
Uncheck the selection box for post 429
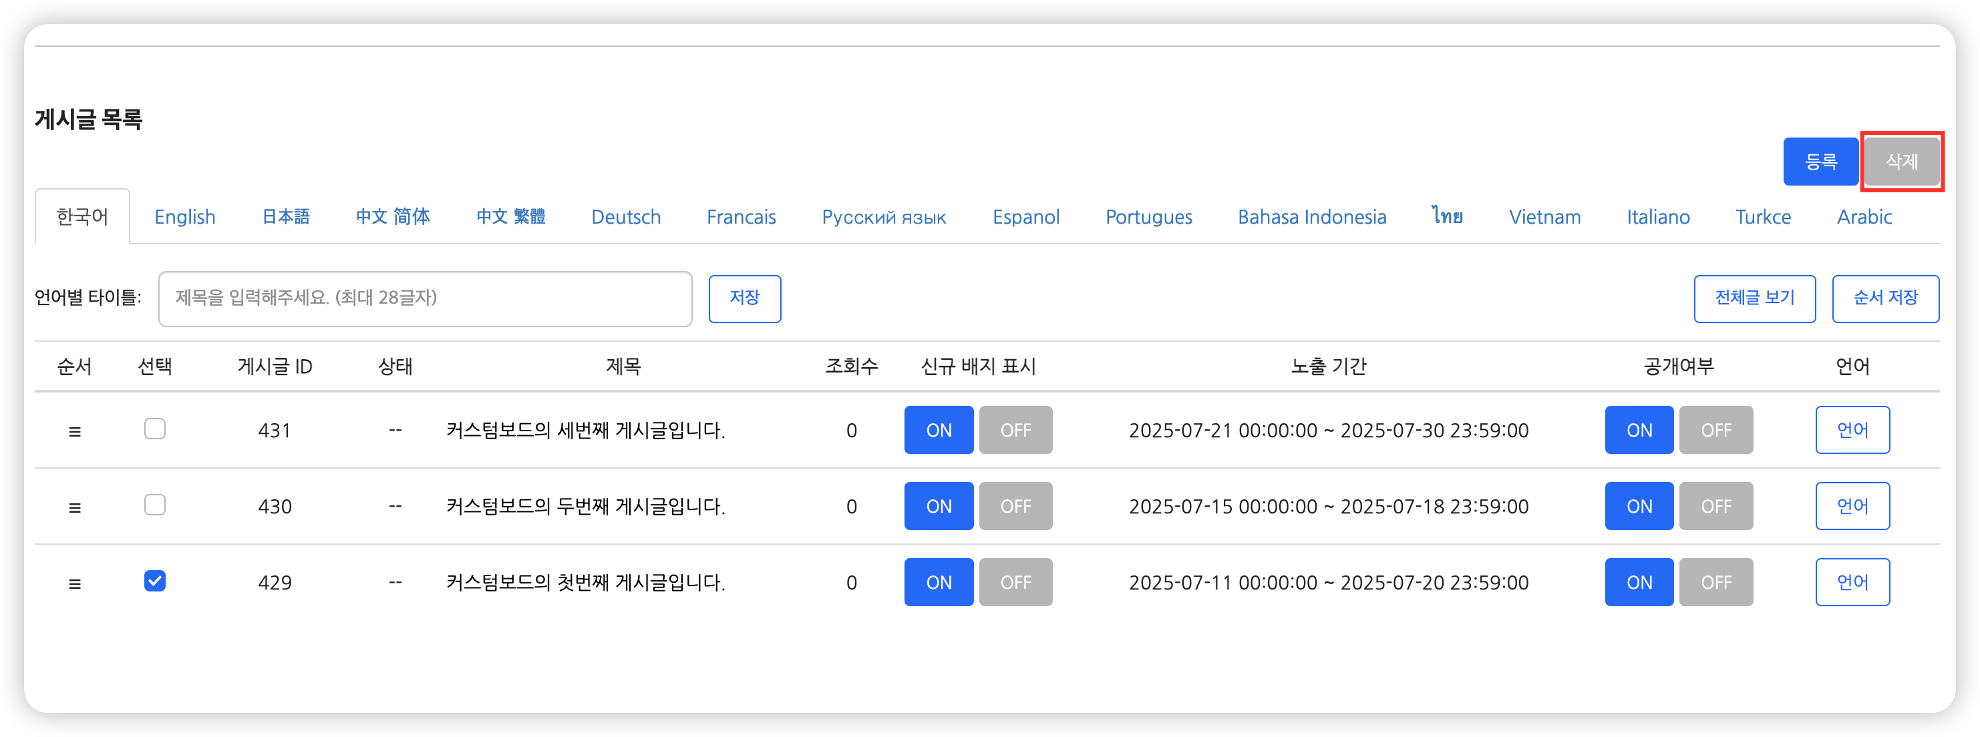(x=154, y=581)
